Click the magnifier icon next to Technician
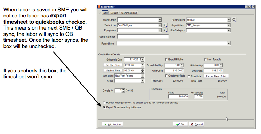261x134 pixels. point(165,25)
